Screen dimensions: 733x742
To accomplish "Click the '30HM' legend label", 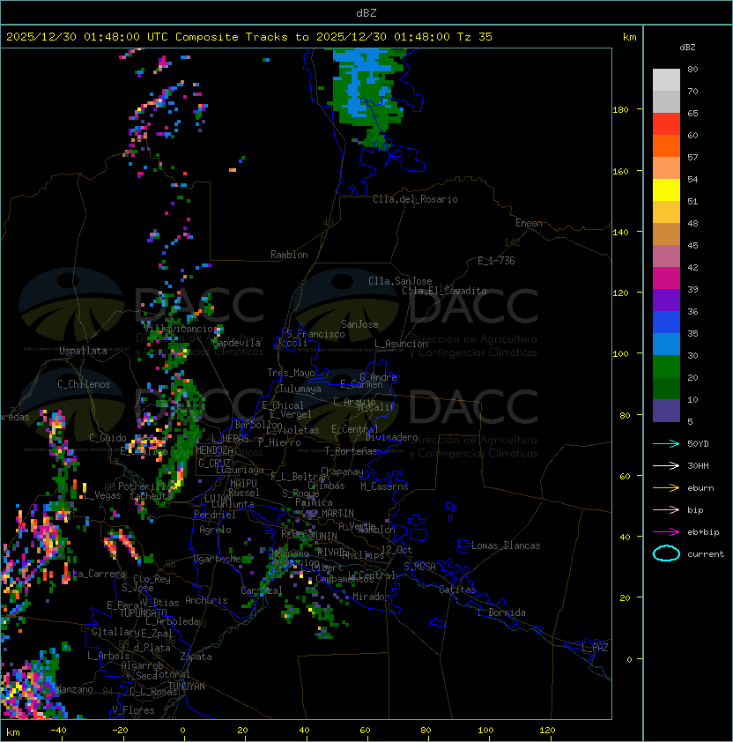I will point(698,466).
